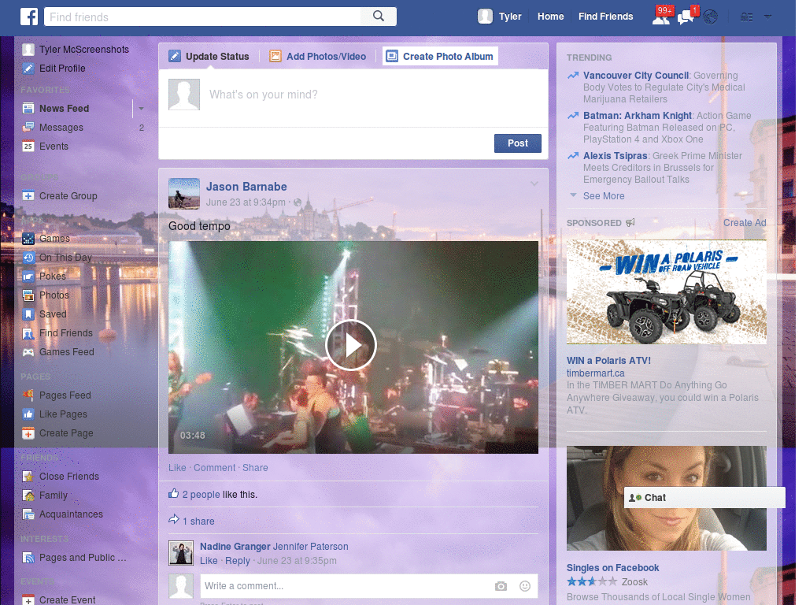The image size is (806, 605).
Task: Open News Feed options dropdown arrow
Action: 141,109
